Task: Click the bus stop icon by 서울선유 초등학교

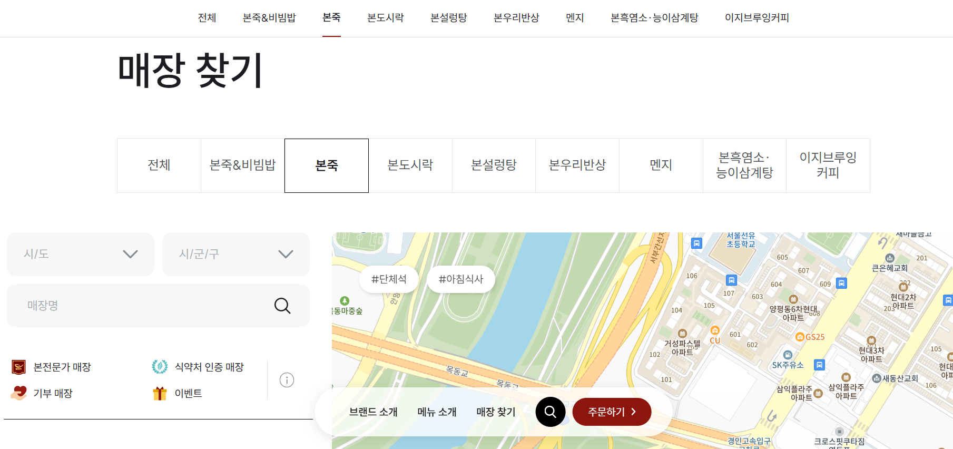Action: pyautogui.click(x=696, y=243)
